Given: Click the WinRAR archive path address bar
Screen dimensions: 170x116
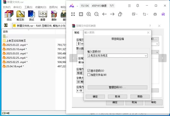Looking at the screenshot, I should click(39, 26).
